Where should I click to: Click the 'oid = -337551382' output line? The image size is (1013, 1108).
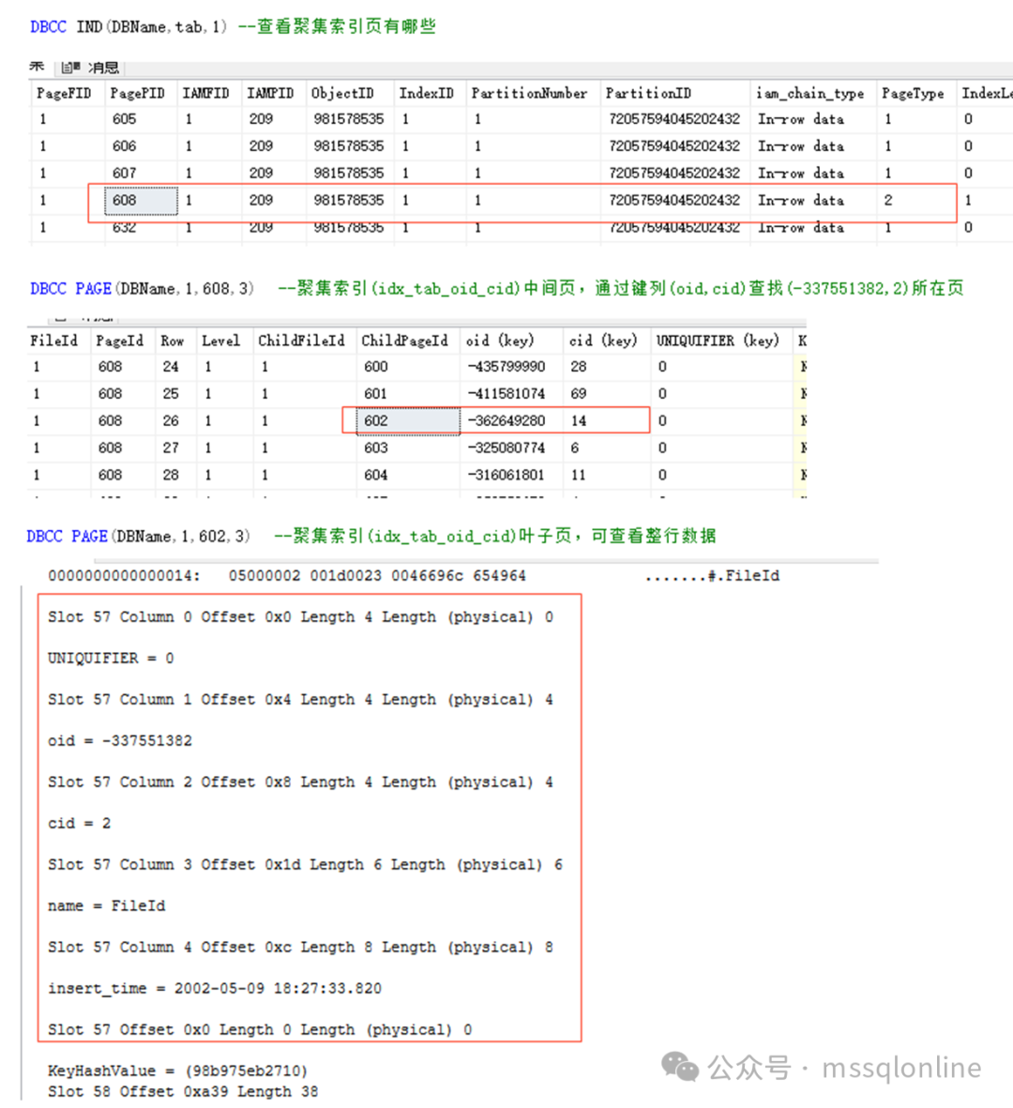tap(120, 740)
